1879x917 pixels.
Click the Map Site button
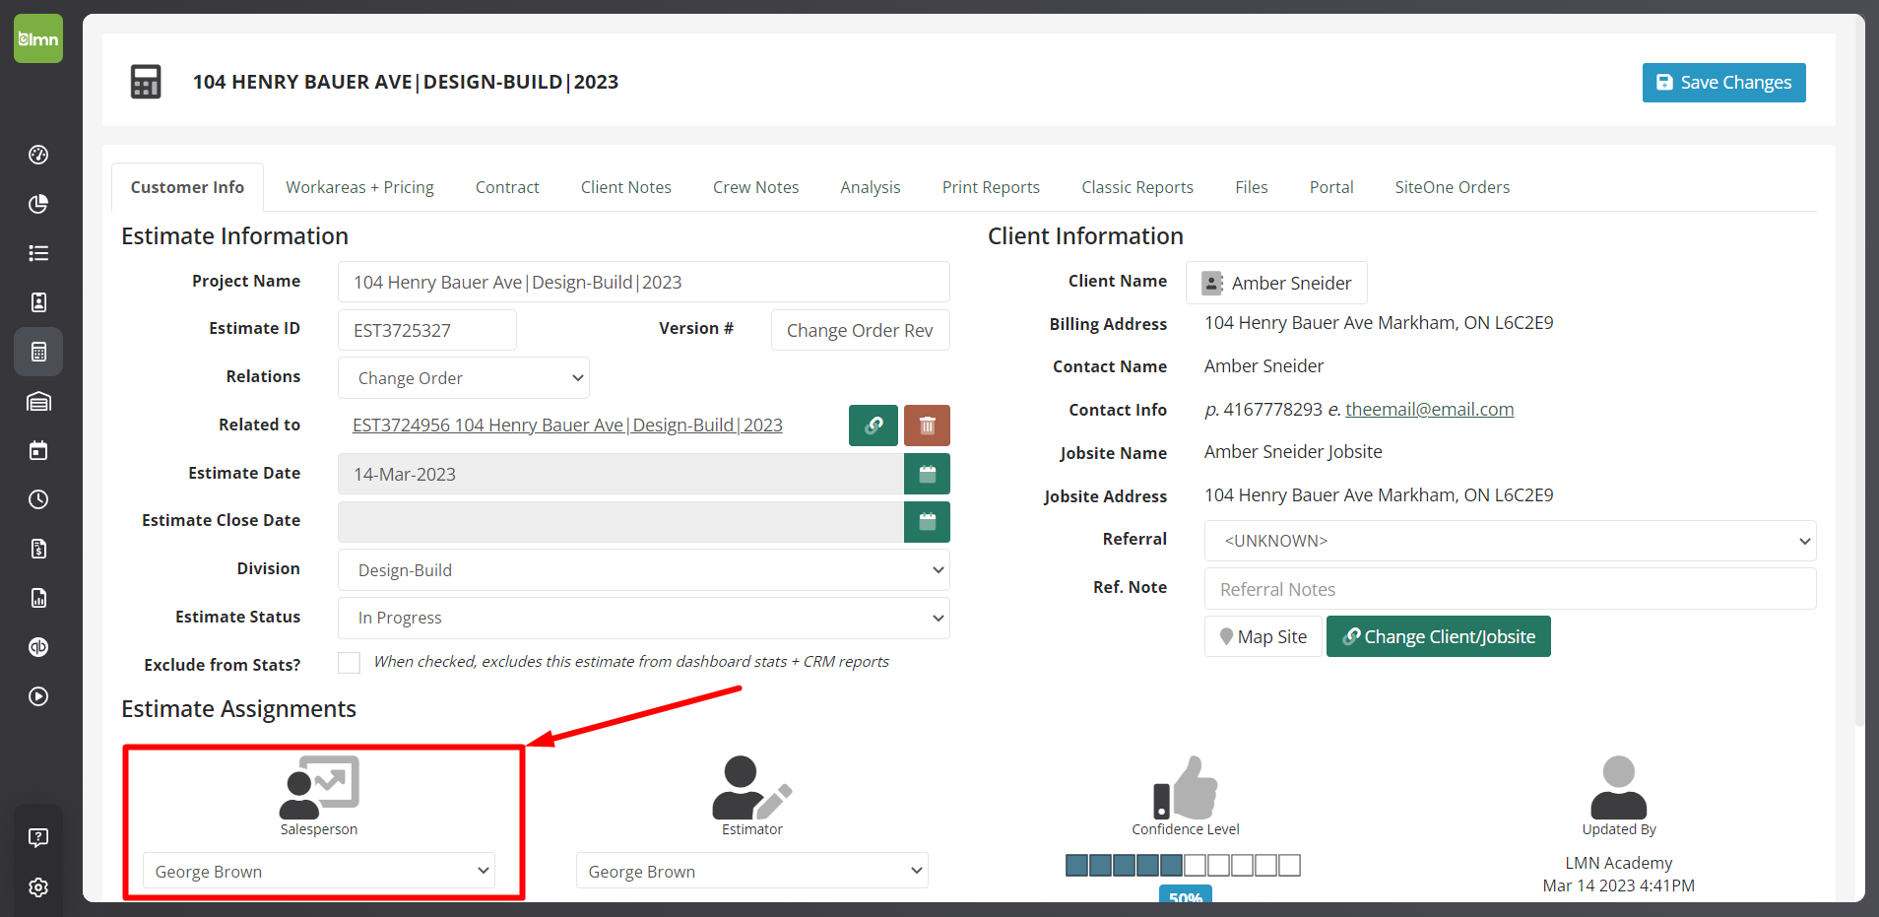1263,636
